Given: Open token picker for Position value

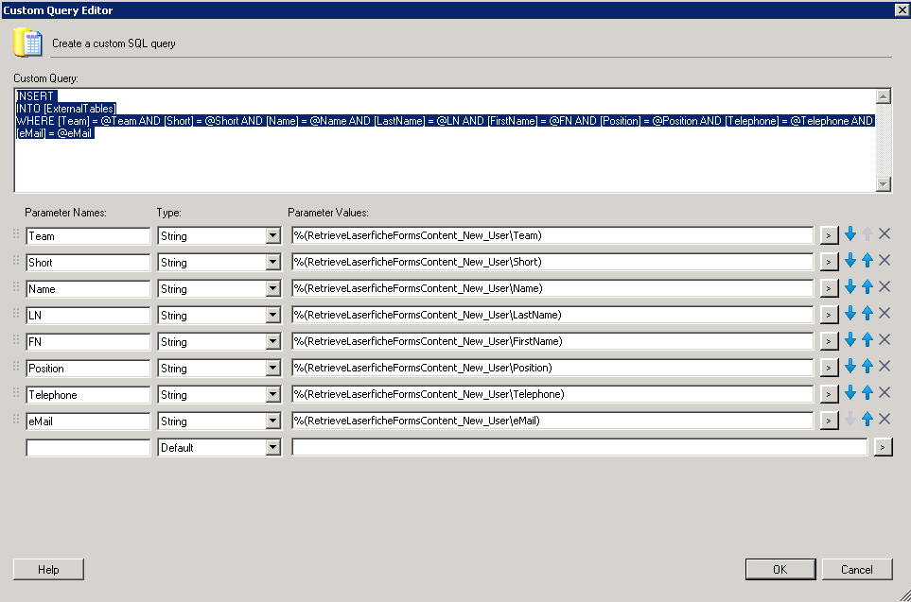Looking at the screenshot, I should [829, 368].
